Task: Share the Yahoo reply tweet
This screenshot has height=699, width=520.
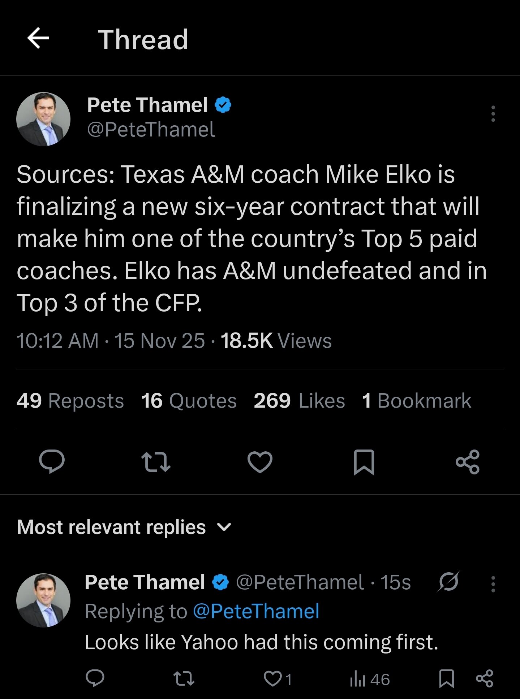Action: coord(485,679)
